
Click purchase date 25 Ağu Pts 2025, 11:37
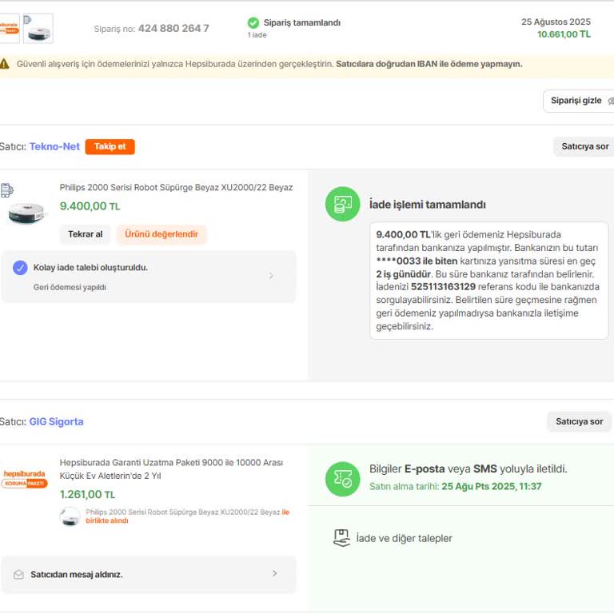click(x=492, y=487)
